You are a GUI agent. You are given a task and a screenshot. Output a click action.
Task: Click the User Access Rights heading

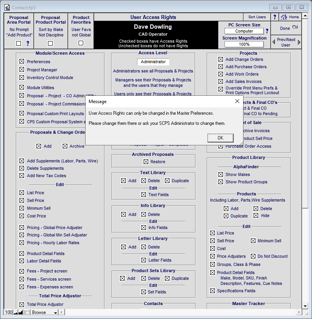tap(153, 17)
